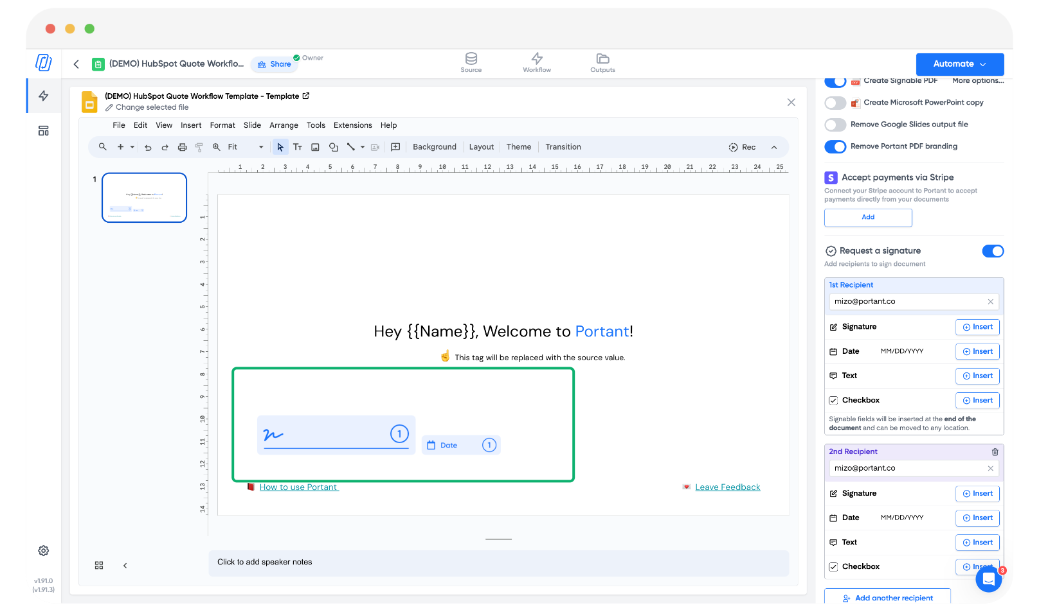Image resolution: width=1039 pixels, height=610 pixels.
Task: Select the text box tool
Action: click(x=298, y=147)
